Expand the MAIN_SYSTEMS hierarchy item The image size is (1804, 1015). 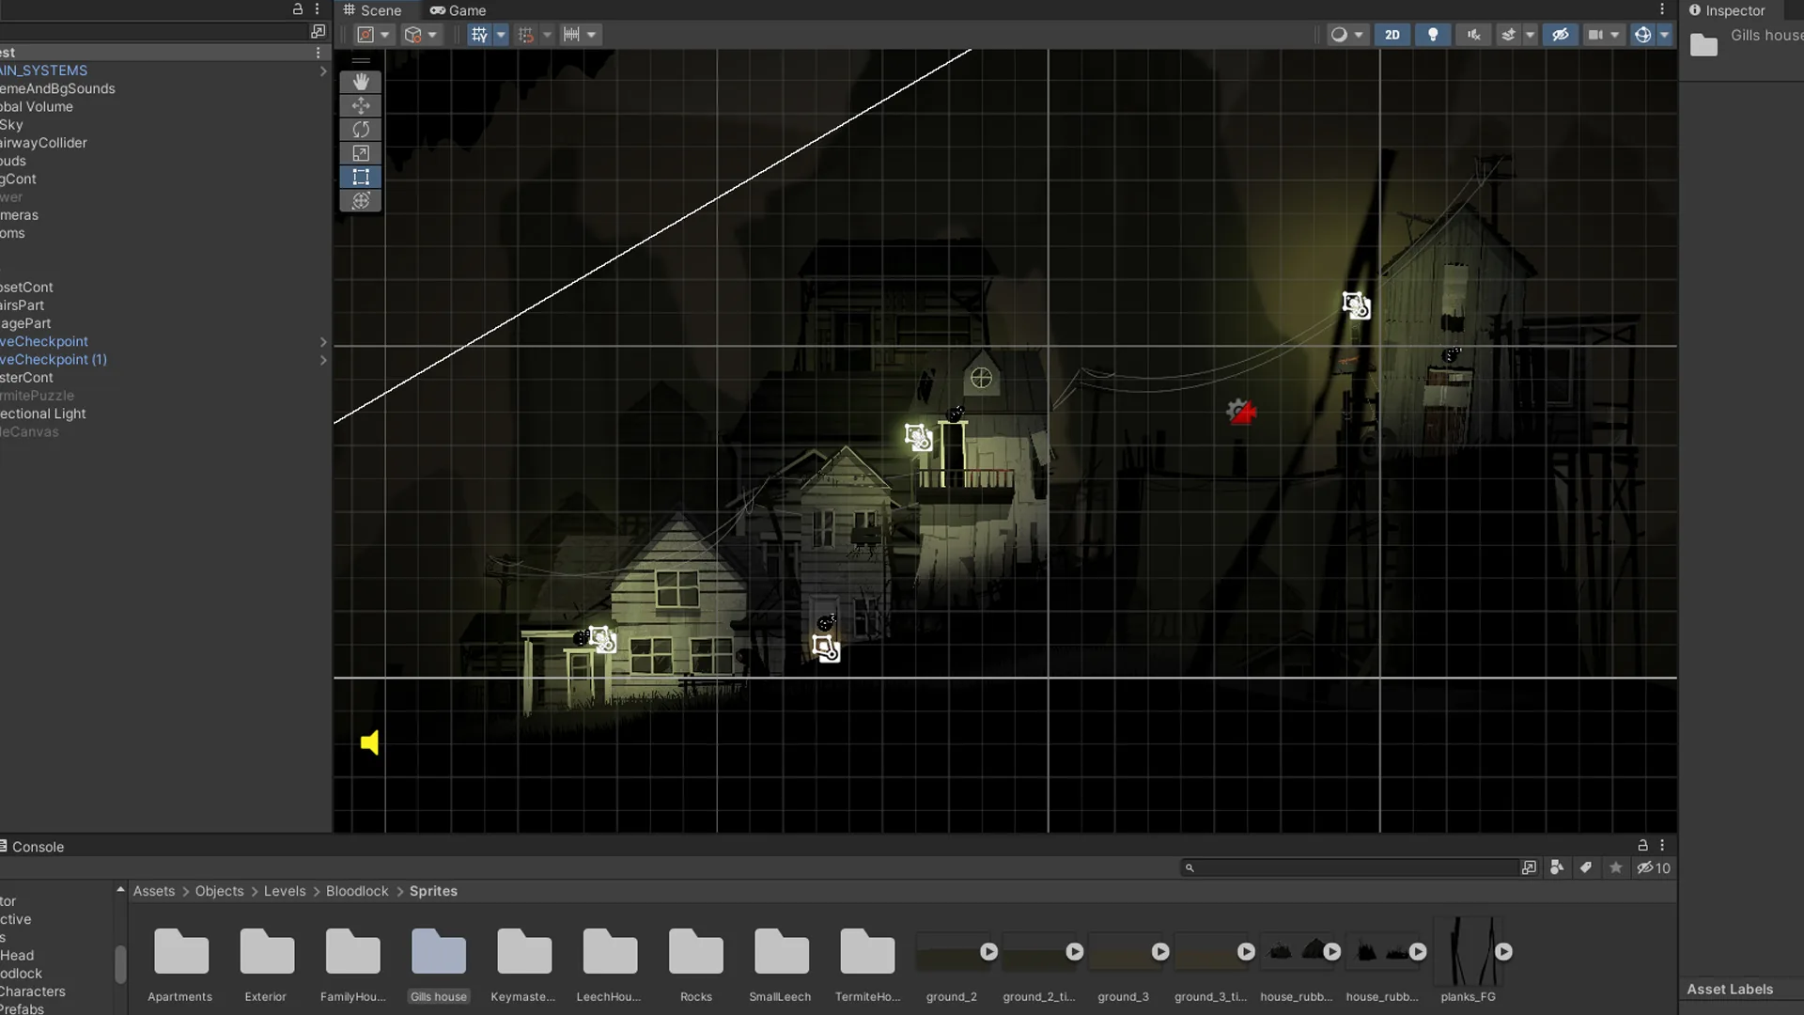(323, 71)
